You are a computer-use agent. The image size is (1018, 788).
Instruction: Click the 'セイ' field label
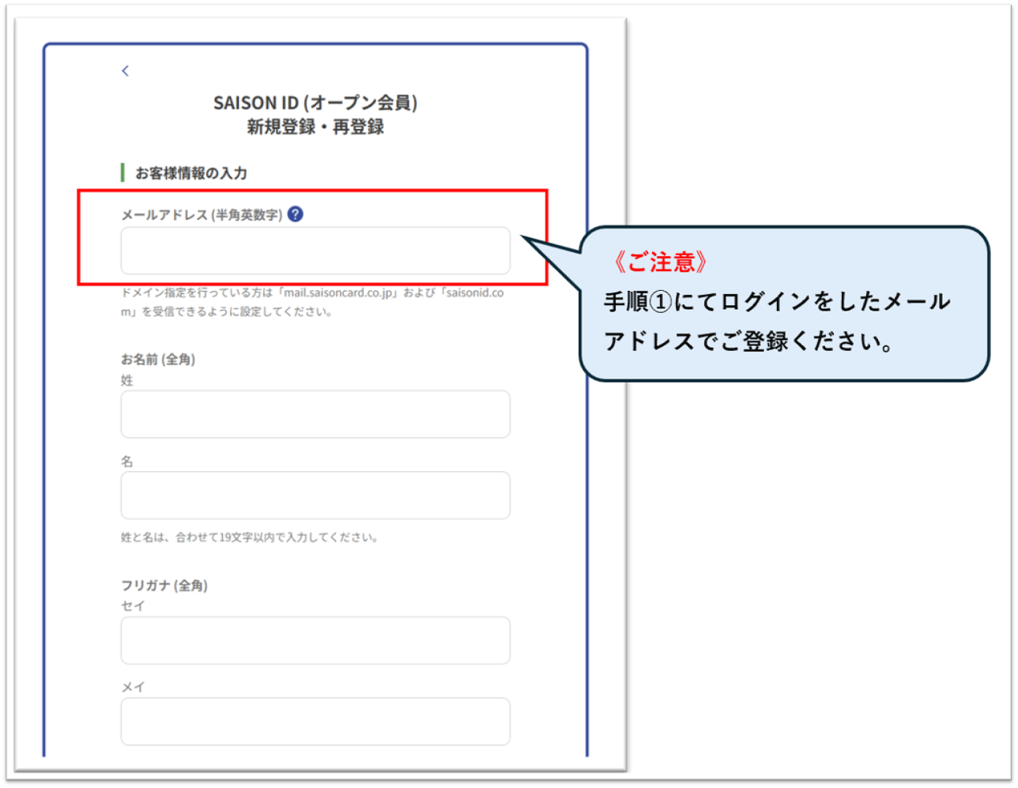(133, 606)
